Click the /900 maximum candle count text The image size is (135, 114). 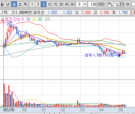[101, 4]
